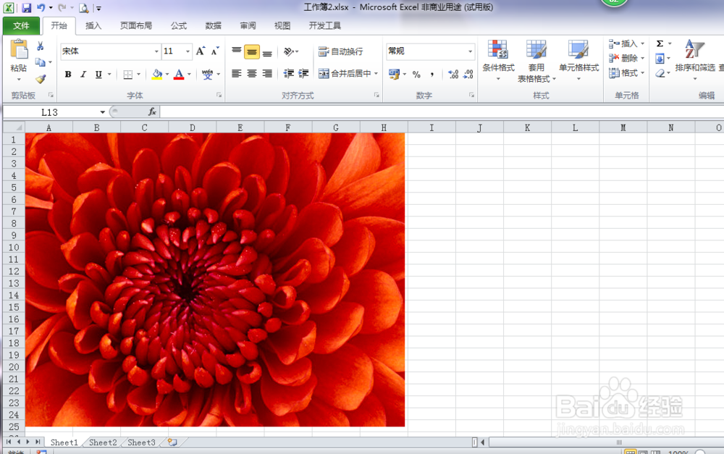Toggle underline formatting

point(98,75)
